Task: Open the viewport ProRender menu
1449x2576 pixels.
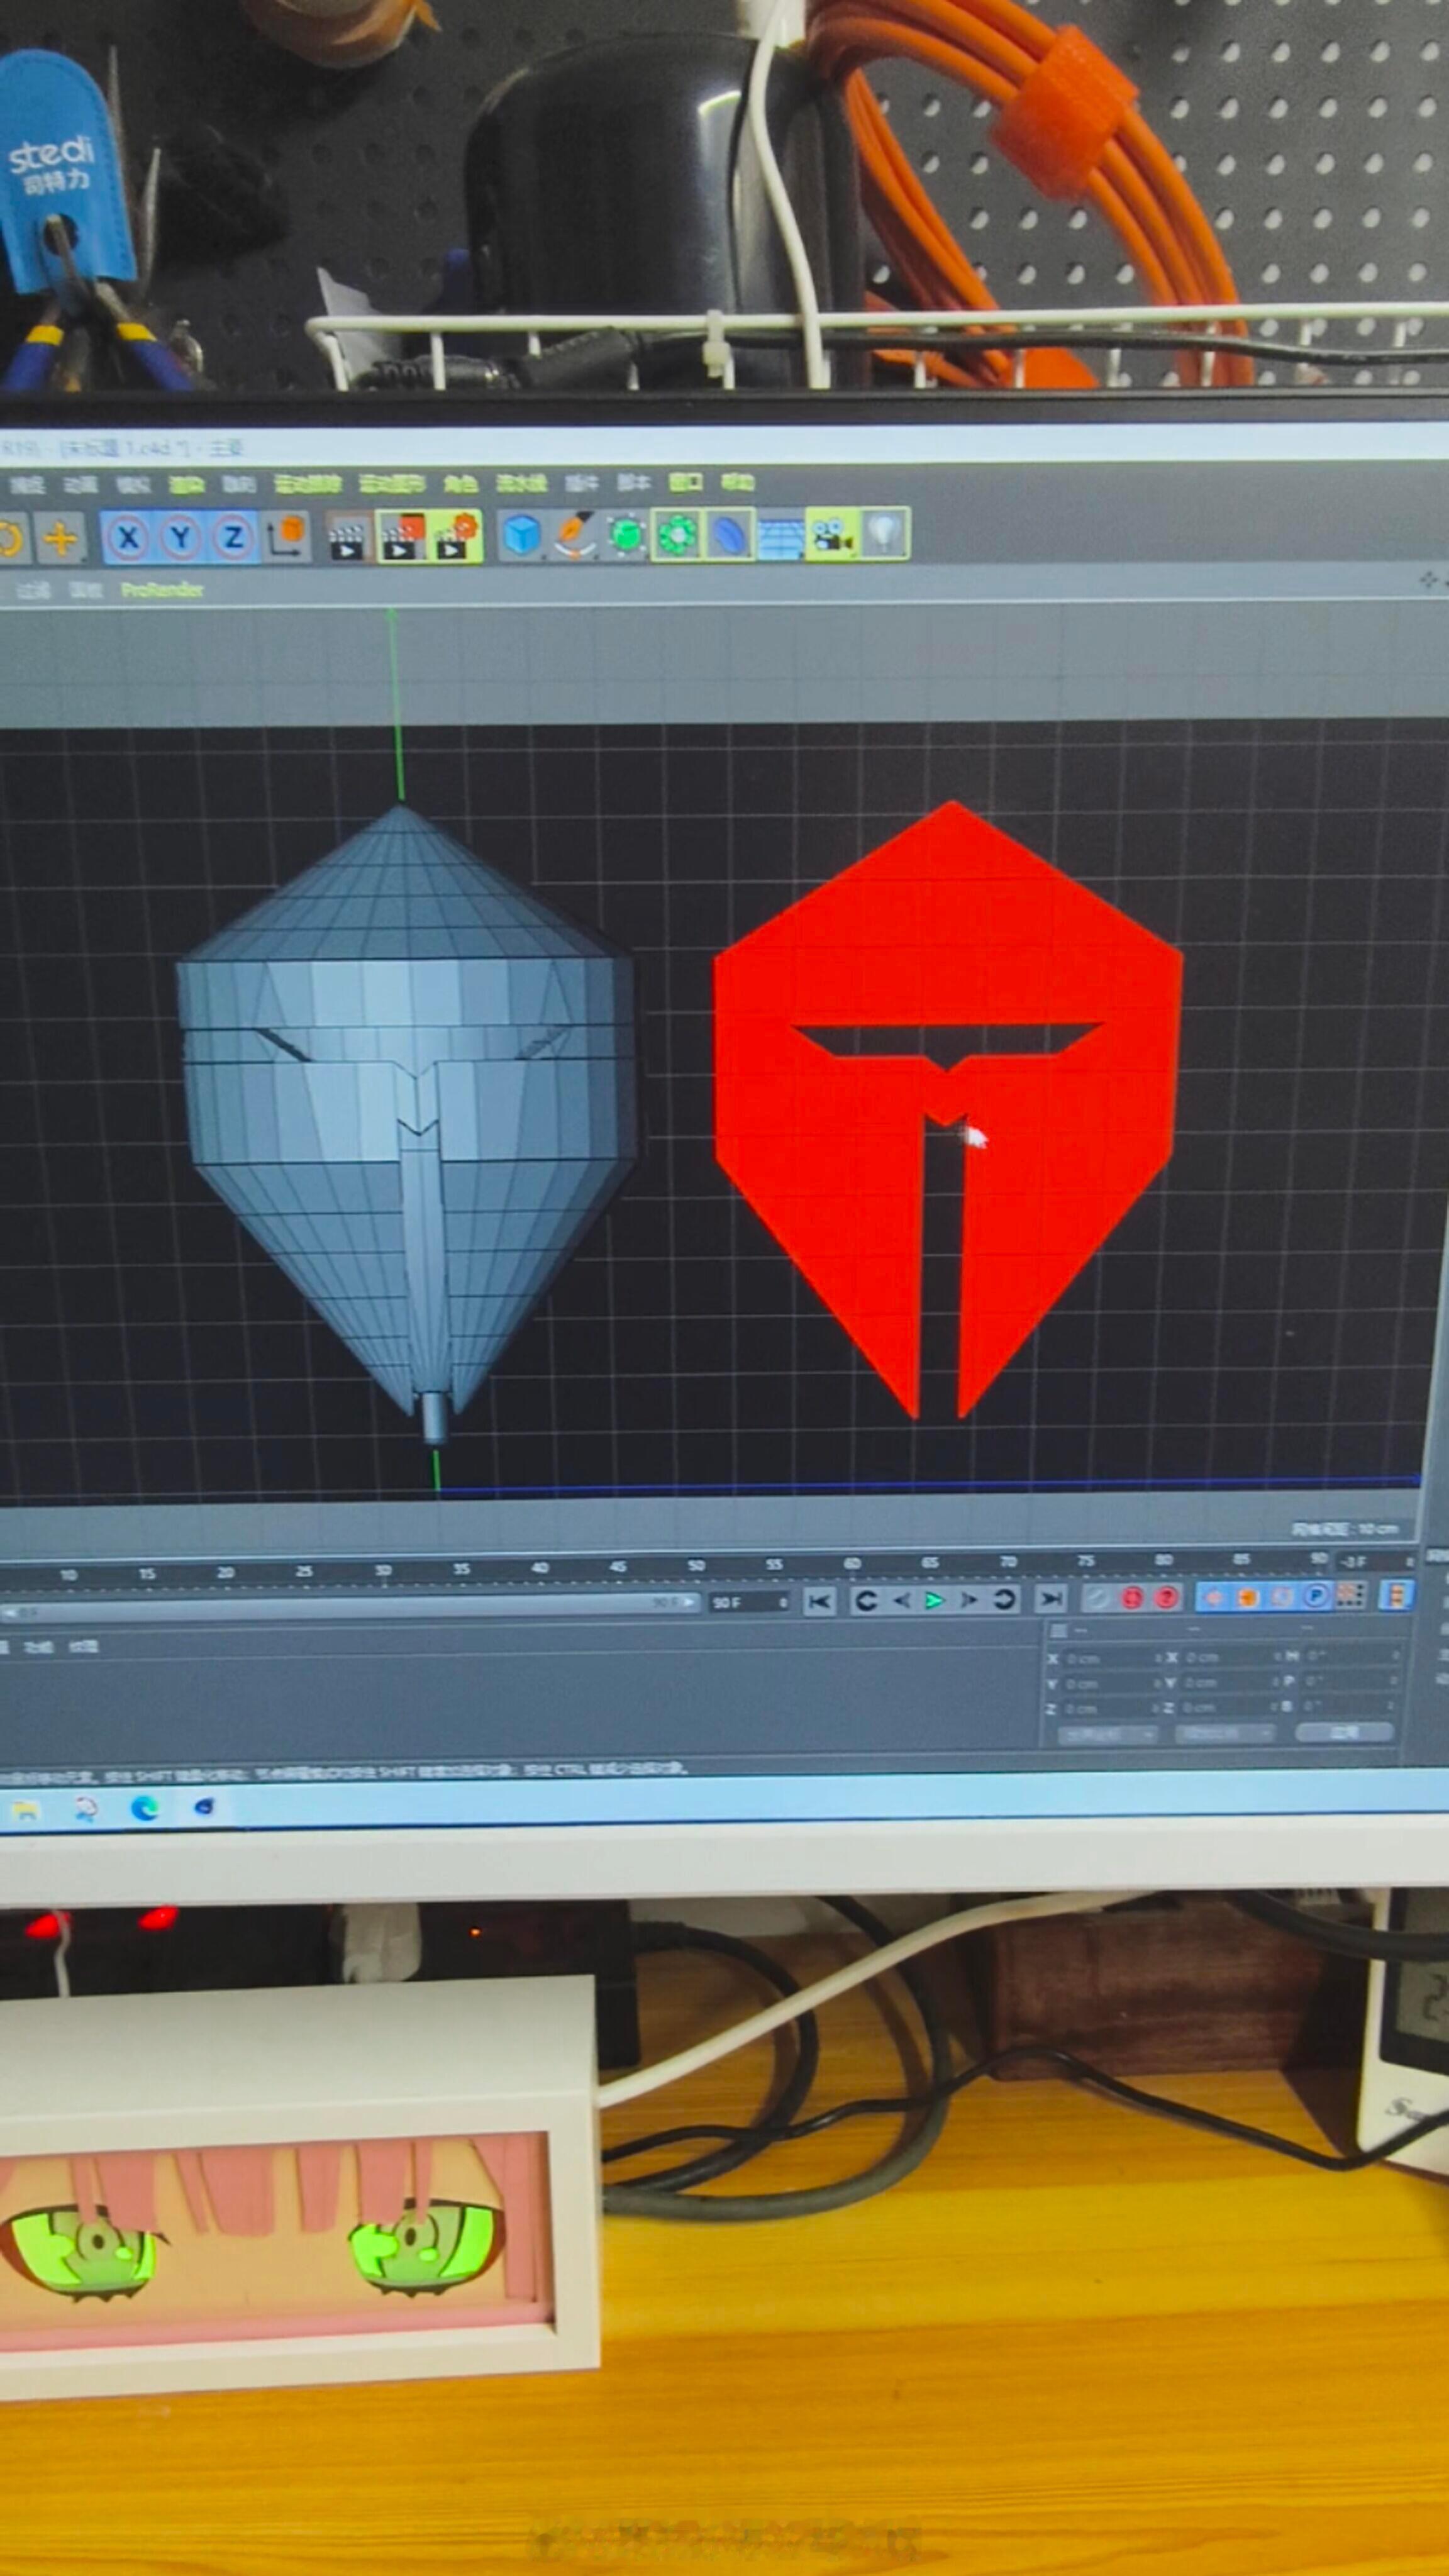Action: [162, 590]
